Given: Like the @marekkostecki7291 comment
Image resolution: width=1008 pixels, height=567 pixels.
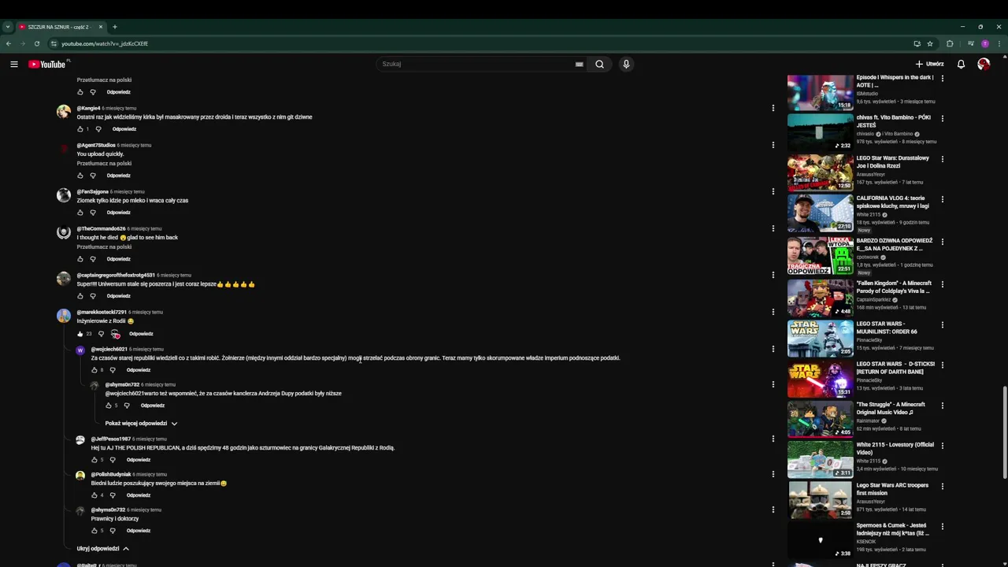Looking at the screenshot, I should click(x=80, y=334).
